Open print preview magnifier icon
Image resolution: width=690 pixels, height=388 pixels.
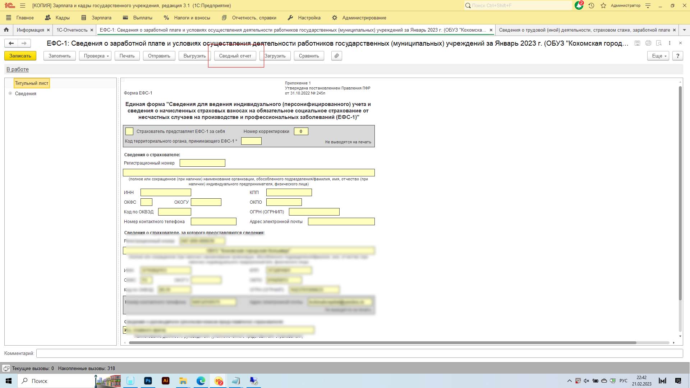point(659,43)
